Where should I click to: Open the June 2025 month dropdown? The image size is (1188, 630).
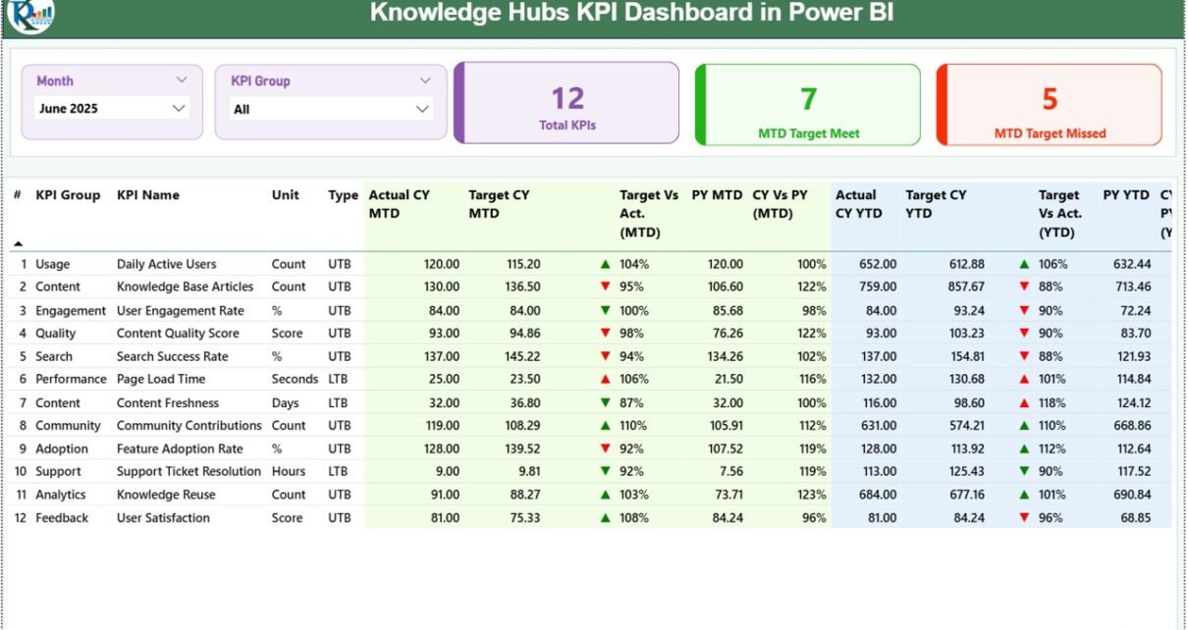[x=179, y=108]
